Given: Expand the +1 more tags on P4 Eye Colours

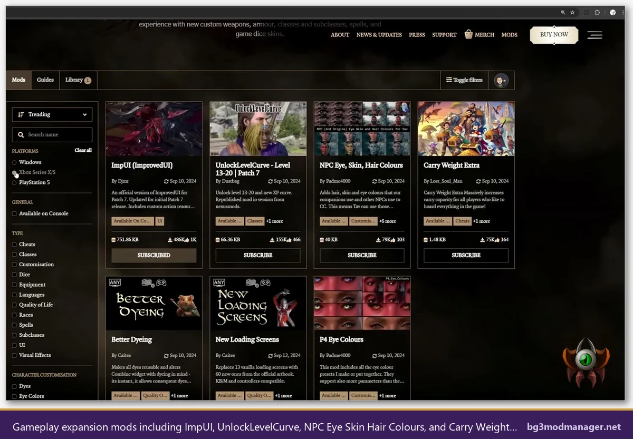Looking at the screenshot, I should [x=387, y=396].
